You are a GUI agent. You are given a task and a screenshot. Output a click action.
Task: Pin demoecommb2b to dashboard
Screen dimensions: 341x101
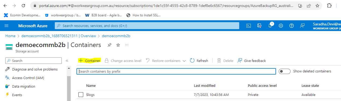click(x=109, y=45)
